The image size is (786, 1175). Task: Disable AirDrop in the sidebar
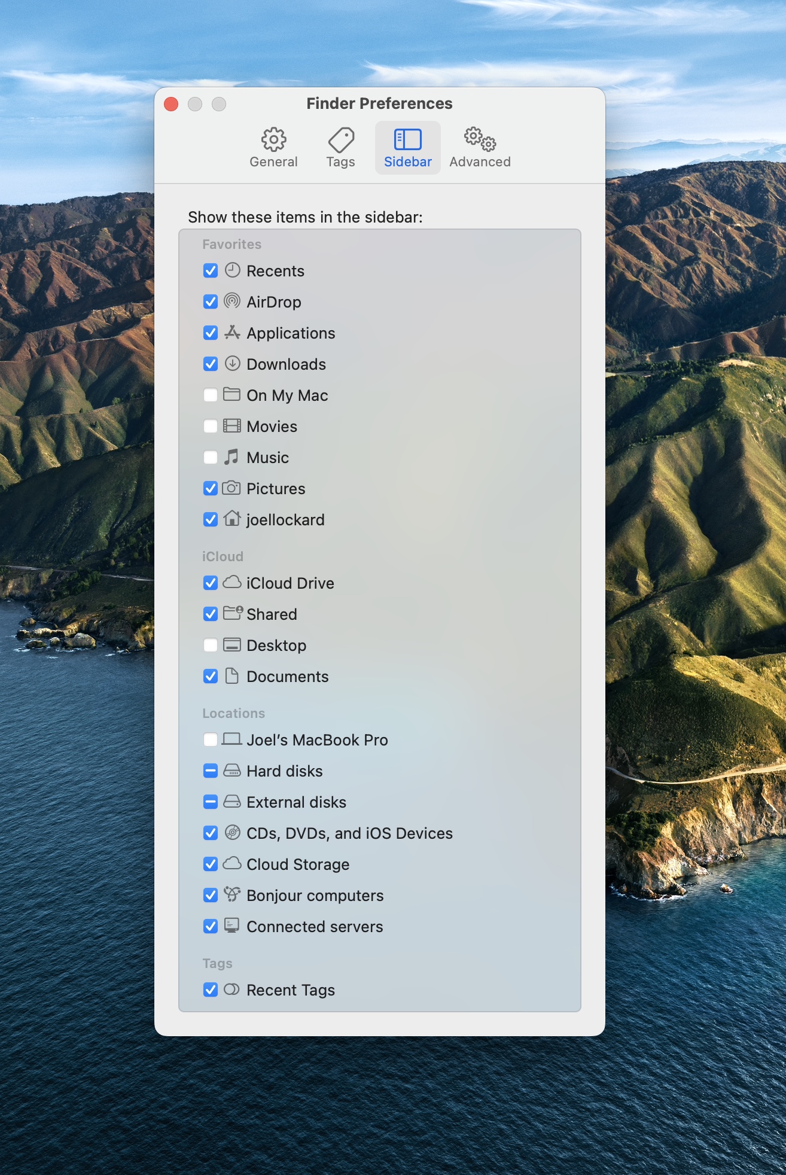211,302
